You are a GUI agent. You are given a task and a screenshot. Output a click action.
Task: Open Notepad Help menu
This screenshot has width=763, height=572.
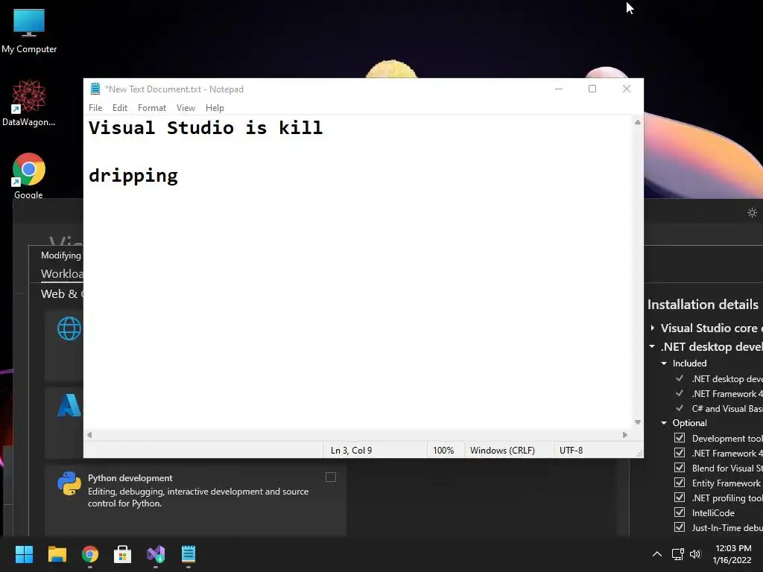[x=215, y=107]
